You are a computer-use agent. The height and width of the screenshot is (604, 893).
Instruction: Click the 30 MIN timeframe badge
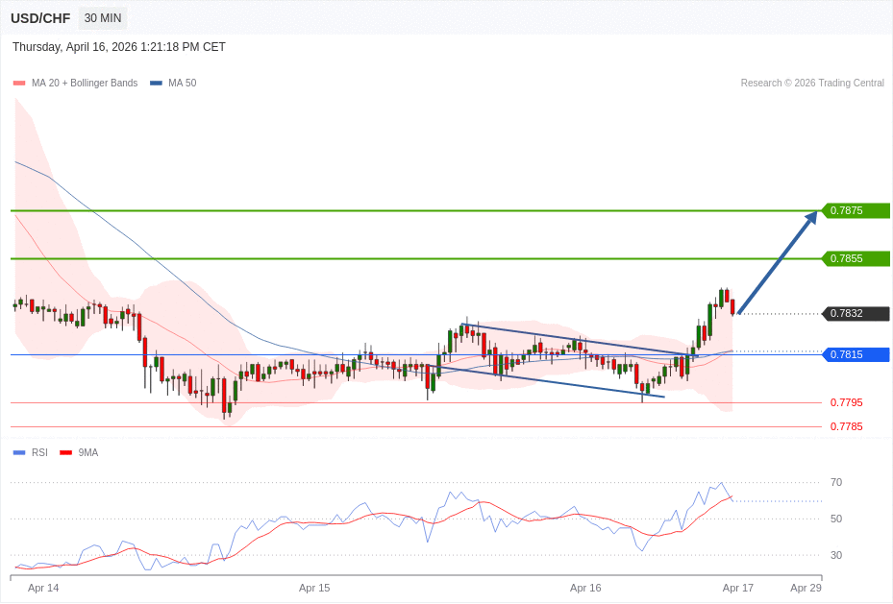(x=103, y=18)
